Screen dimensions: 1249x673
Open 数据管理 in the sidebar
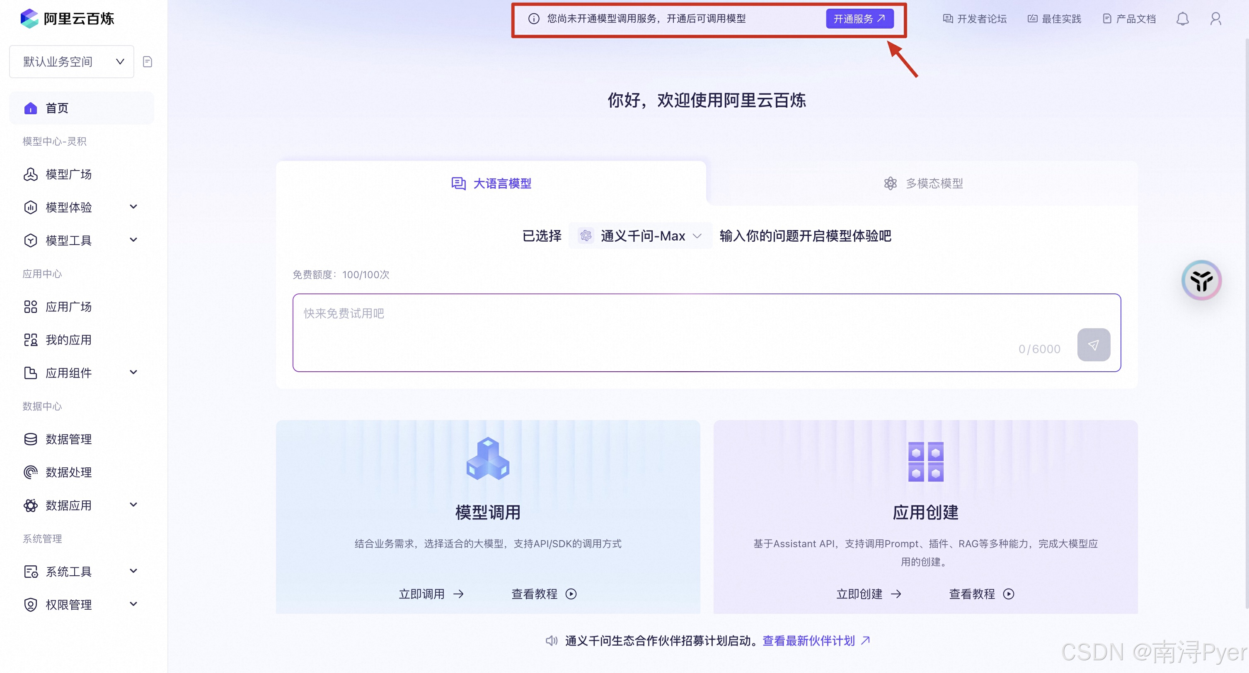pyautogui.click(x=82, y=439)
